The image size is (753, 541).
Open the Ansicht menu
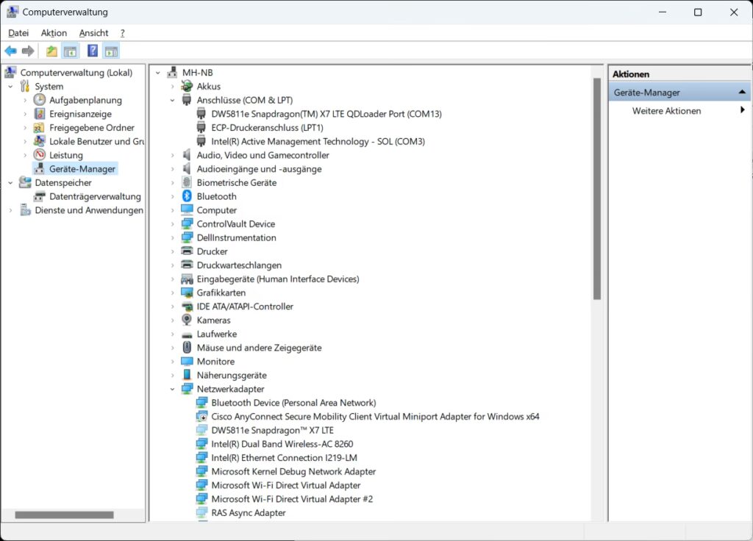(x=93, y=33)
